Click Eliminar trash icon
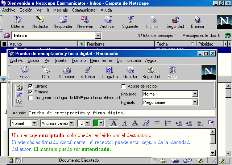Image resolution: width=232 pixels, height=165 pixels. coord(198,22)
